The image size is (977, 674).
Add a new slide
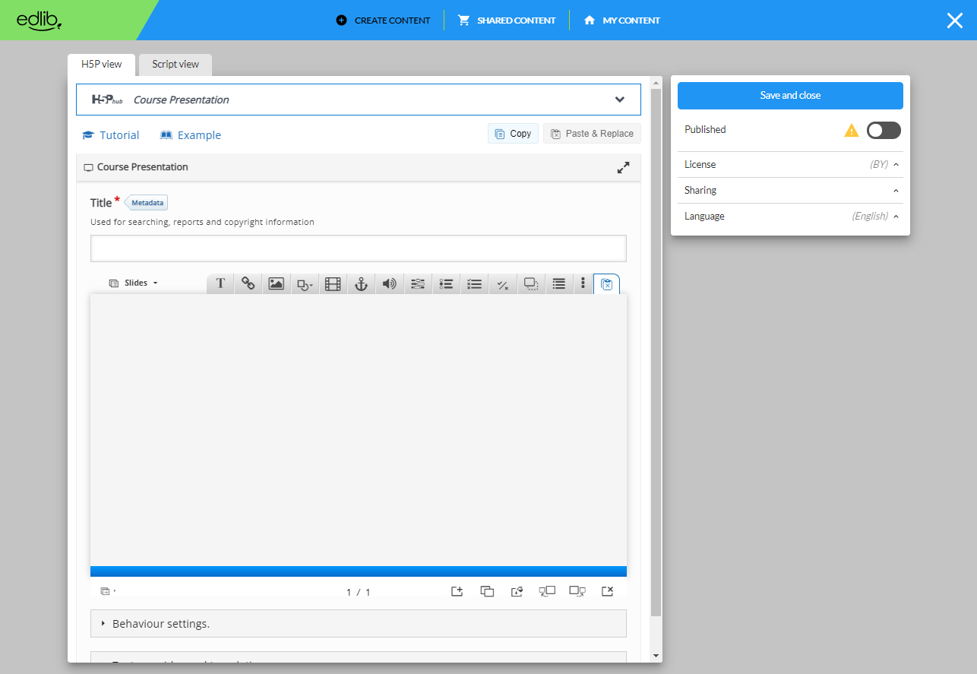pyautogui.click(x=457, y=591)
